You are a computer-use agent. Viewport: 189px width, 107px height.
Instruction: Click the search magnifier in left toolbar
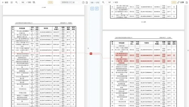tap(16, 2)
